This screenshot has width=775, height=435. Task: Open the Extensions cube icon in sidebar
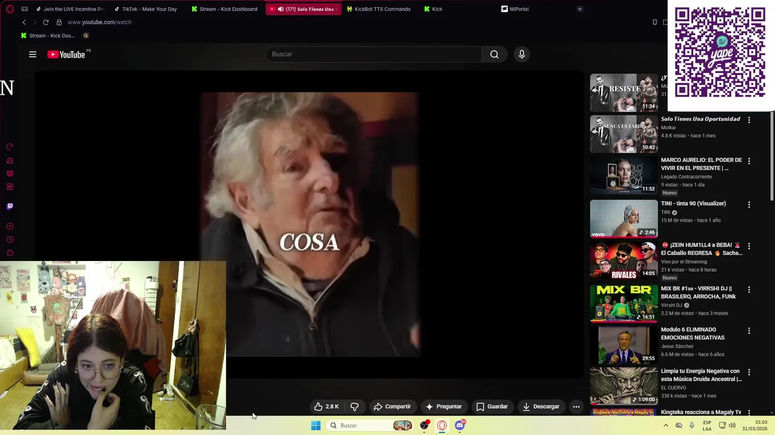pyautogui.click(x=10, y=253)
